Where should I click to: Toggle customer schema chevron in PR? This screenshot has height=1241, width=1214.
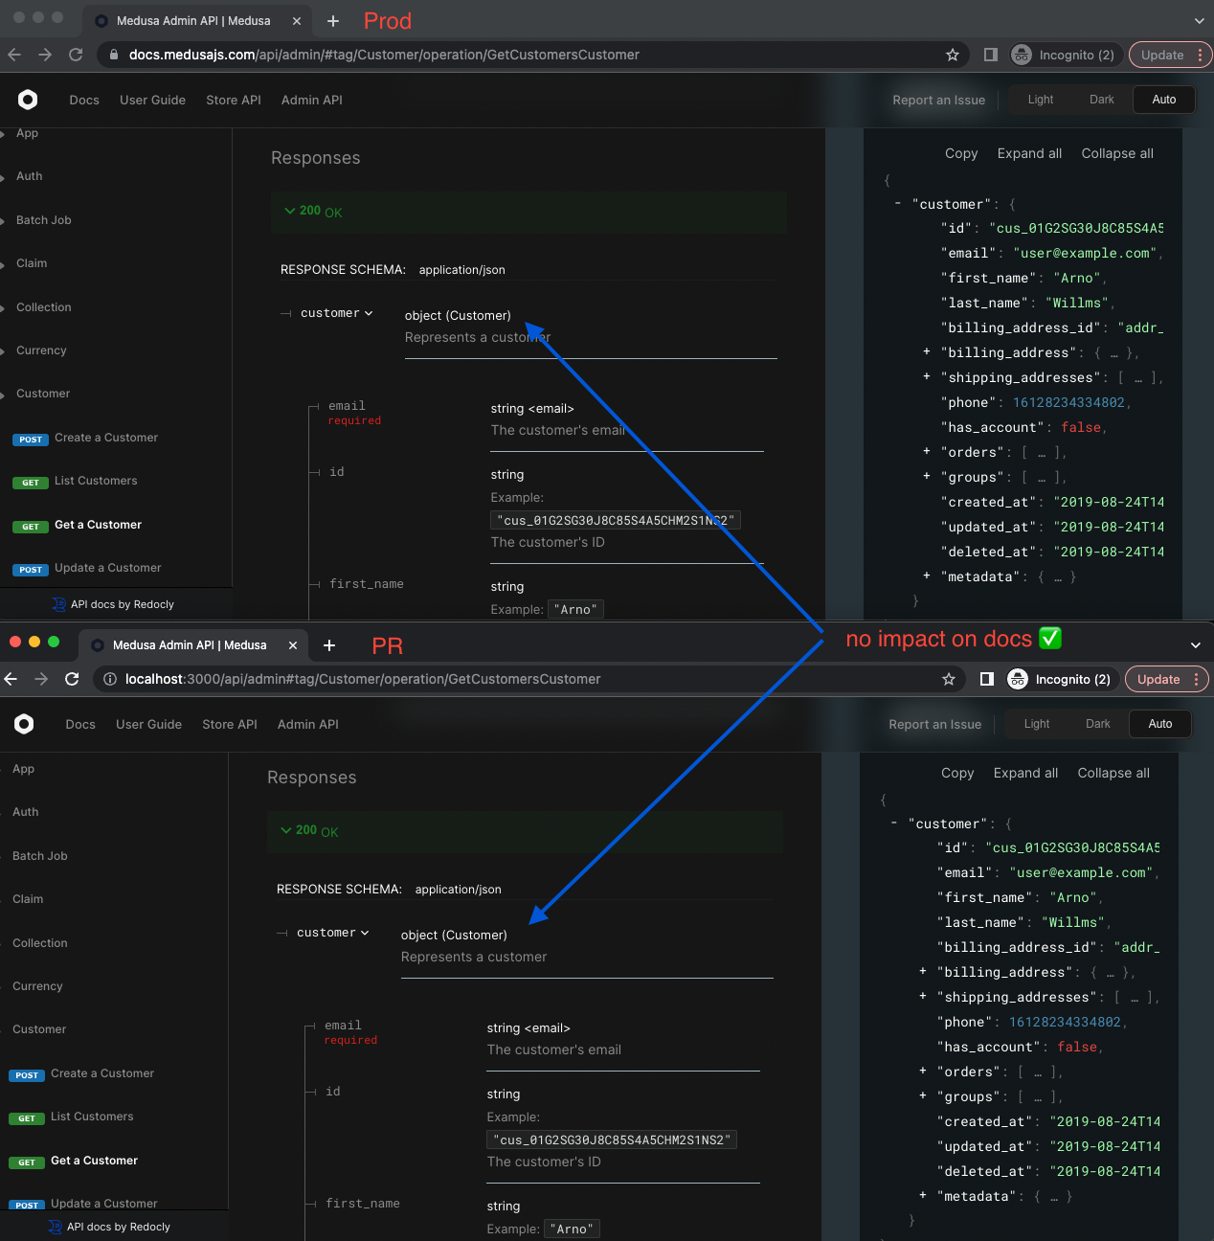(365, 933)
